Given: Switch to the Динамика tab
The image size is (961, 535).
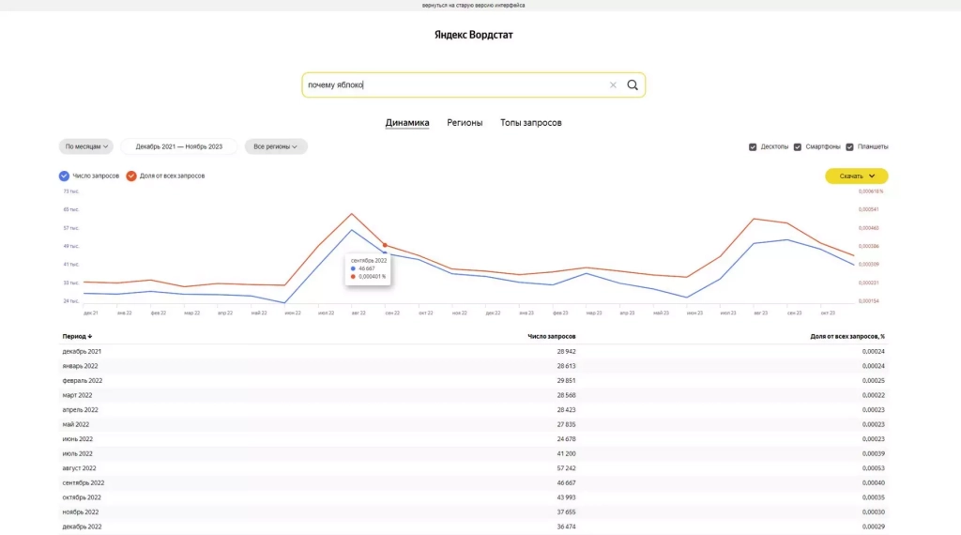Looking at the screenshot, I should 407,123.
